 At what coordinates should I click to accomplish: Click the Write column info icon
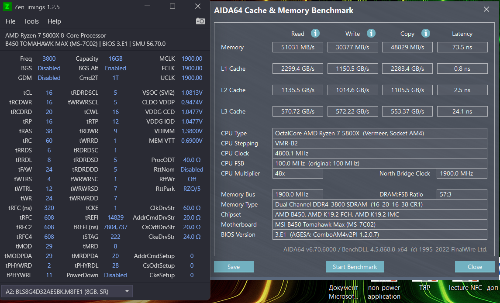(371, 33)
